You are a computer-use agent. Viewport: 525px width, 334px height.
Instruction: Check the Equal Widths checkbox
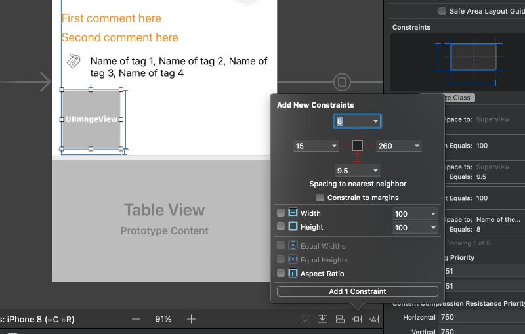(281, 245)
